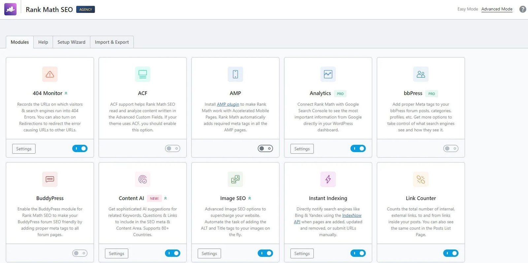Disable the 404 Monitor module toggle
Viewport: 528px width, 263px height.
(80, 148)
